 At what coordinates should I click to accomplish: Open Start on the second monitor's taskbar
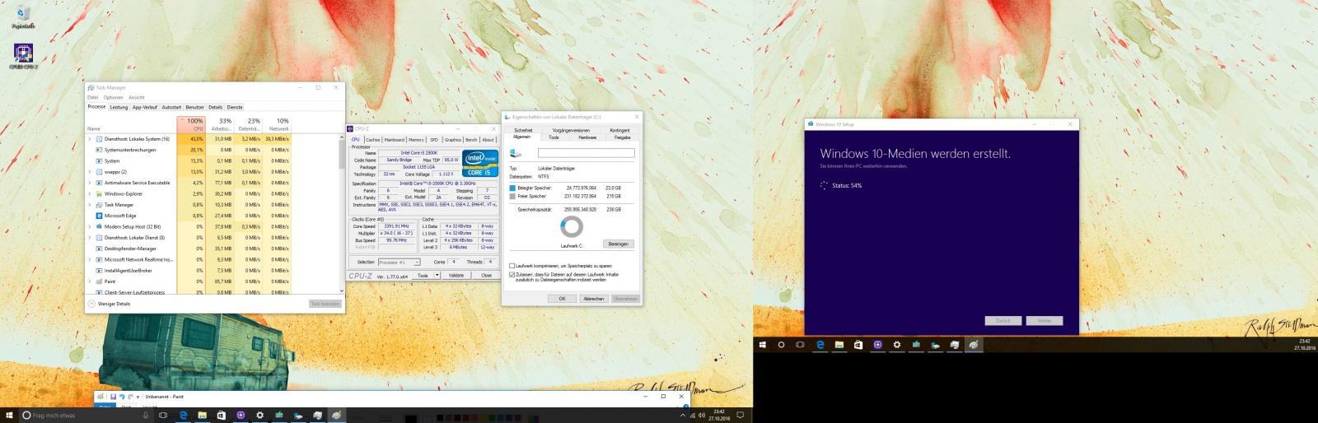763,345
